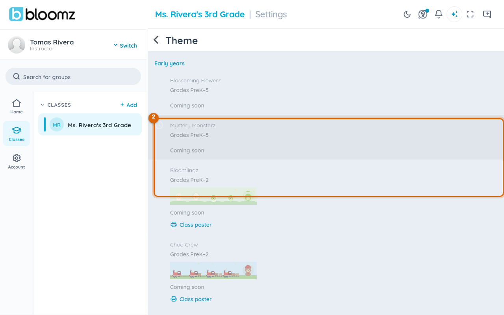Click the MR class avatar badge

(57, 125)
